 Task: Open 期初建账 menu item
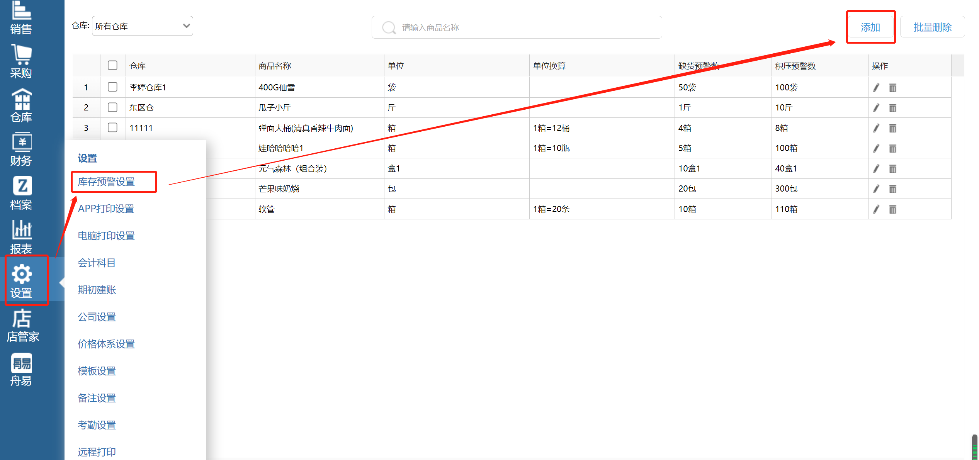coord(97,290)
